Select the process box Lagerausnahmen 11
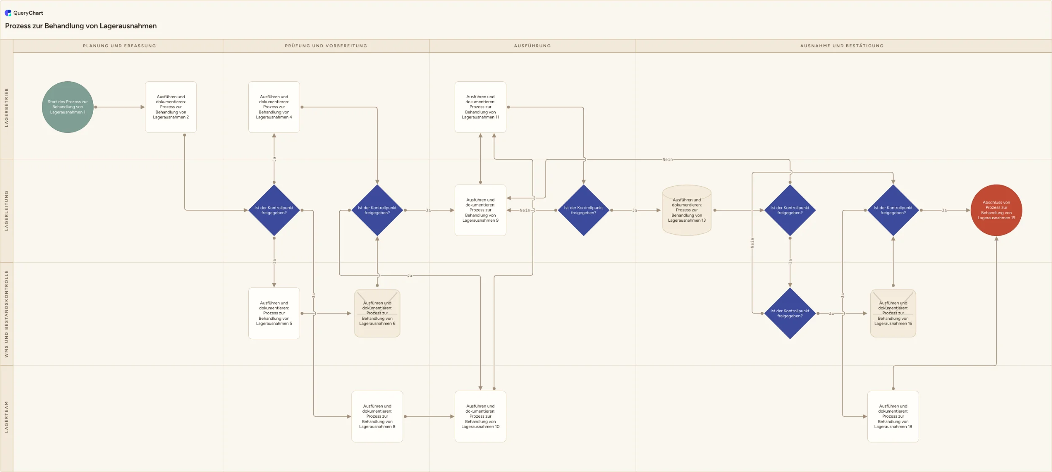The width and height of the screenshot is (1052, 472). point(480,107)
